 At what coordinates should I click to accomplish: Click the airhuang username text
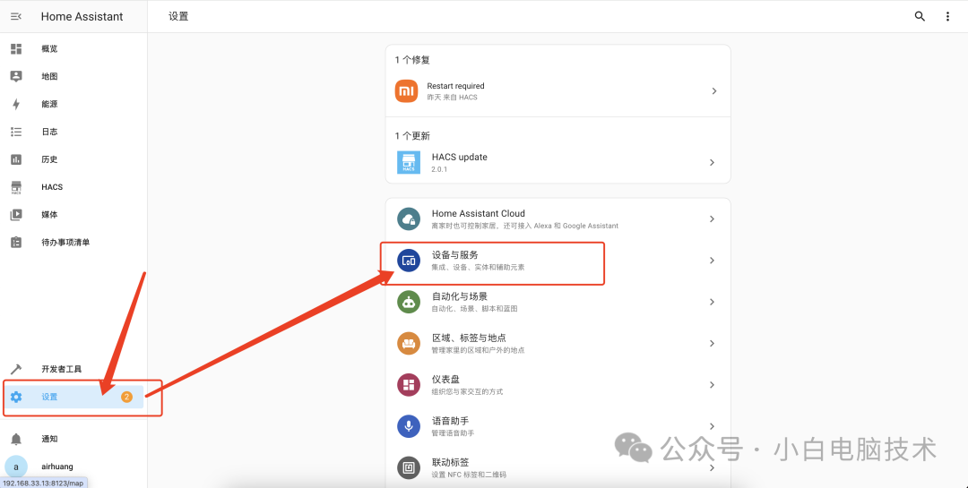[x=57, y=467]
